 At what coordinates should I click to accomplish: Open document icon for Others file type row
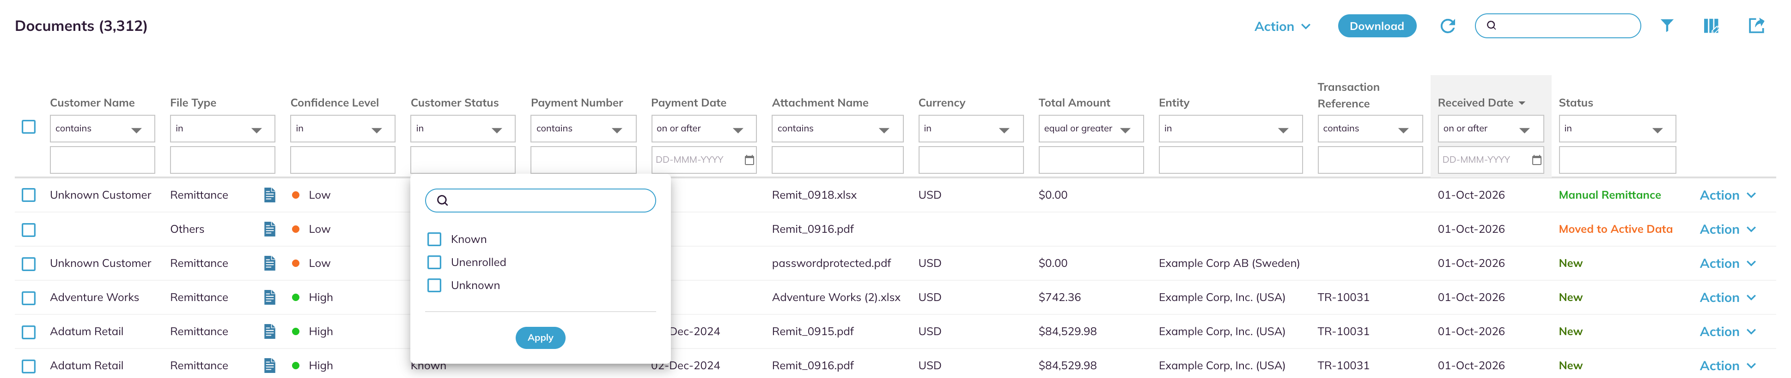(270, 229)
